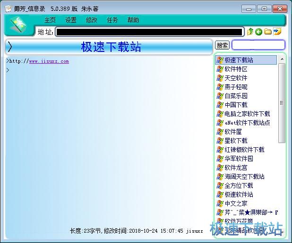
Task: Open the yellow folder icon in toolbar
Action: (x=268, y=32)
